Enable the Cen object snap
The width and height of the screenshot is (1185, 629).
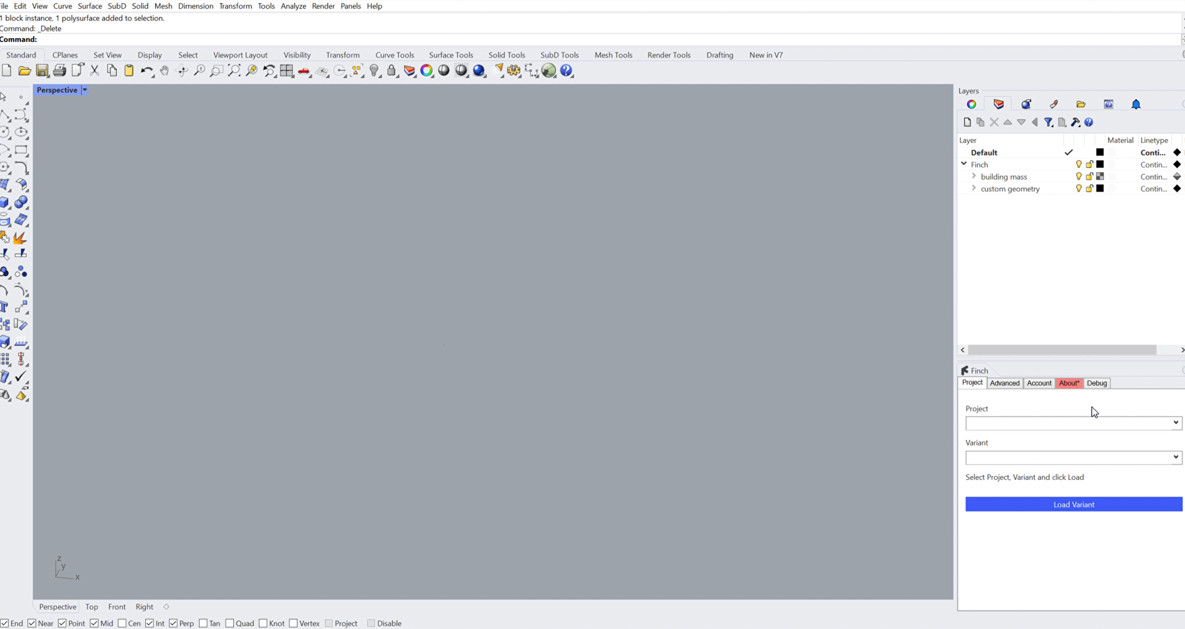[x=123, y=623]
